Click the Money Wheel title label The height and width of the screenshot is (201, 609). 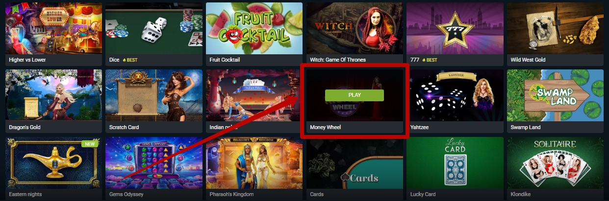click(325, 127)
